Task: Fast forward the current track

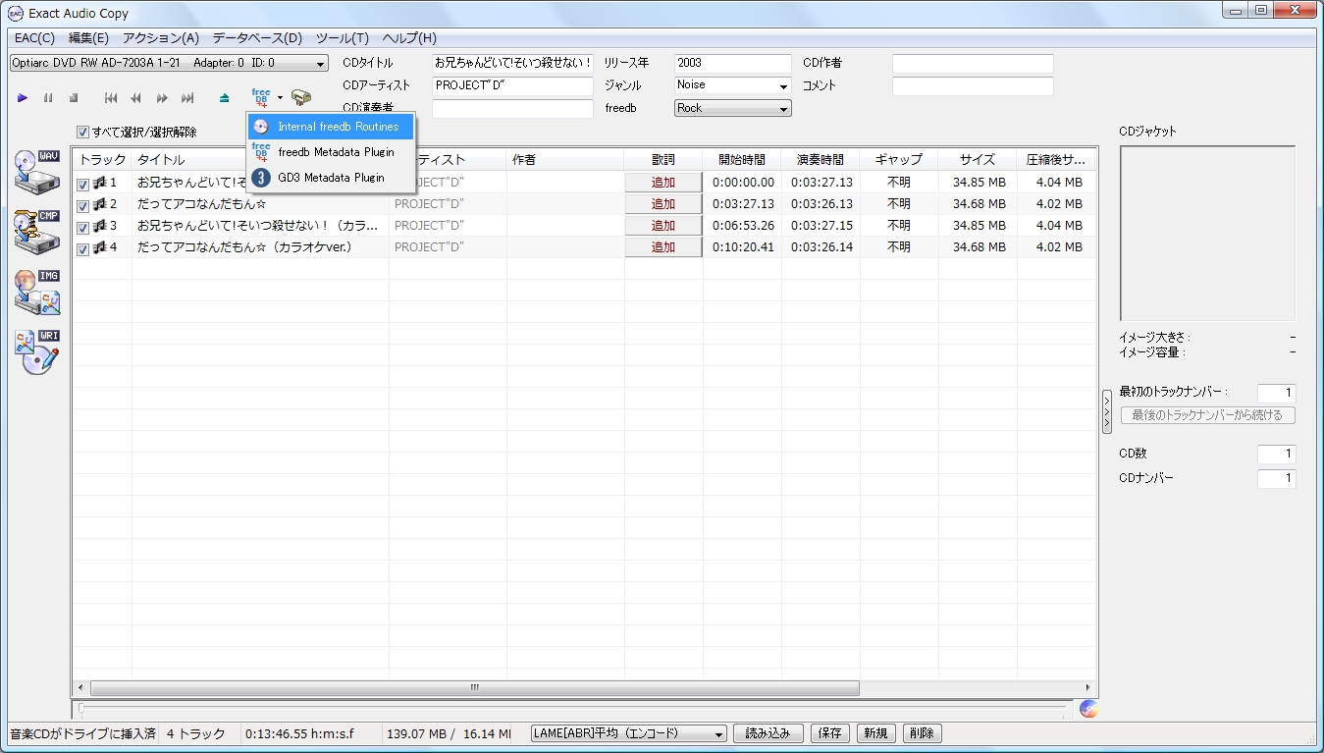Action: [x=162, y=98]
